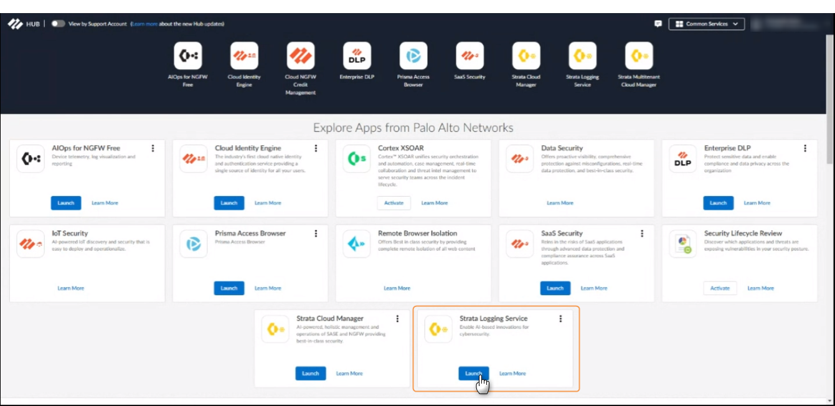Activate Cortex XSOAR
Screen dimensions: 835x406
394,203
